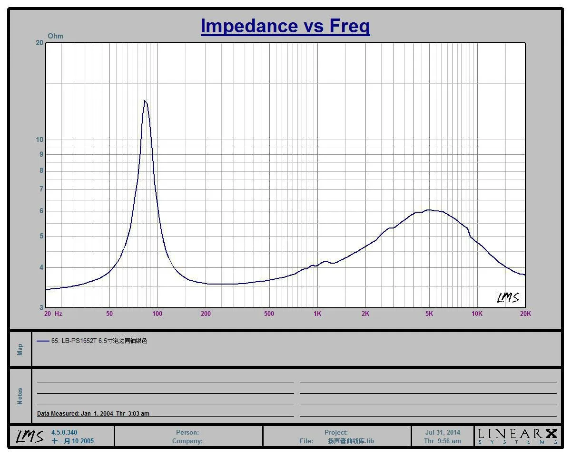
Task: Click the 4 value on the Ohm axis
Action: click(41, 267)
